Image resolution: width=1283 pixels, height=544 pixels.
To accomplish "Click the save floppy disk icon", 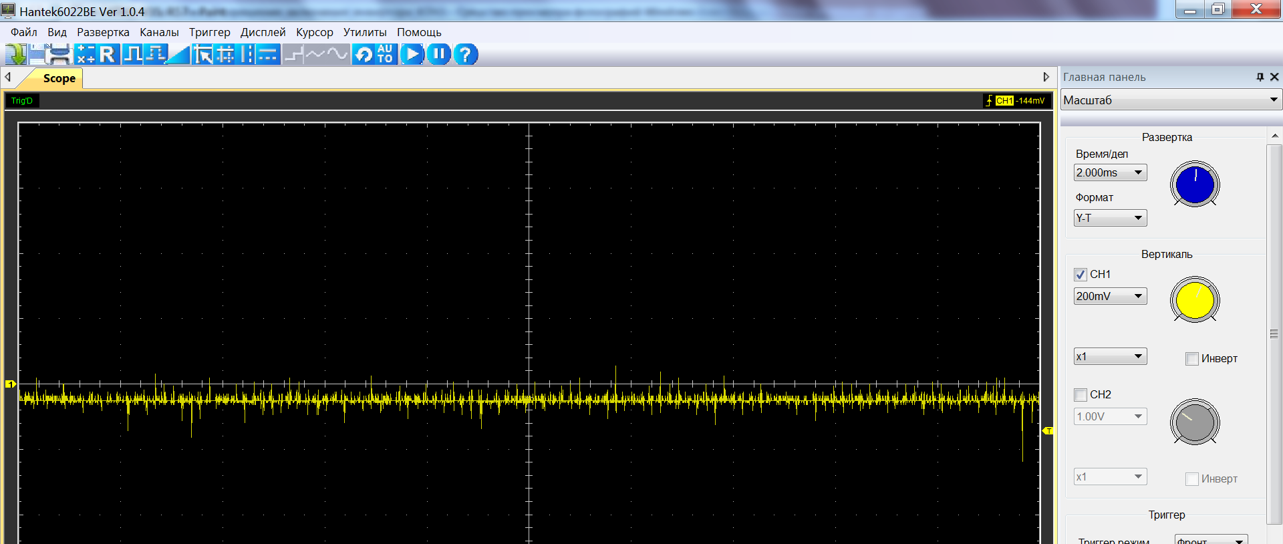I will [37, 54].
